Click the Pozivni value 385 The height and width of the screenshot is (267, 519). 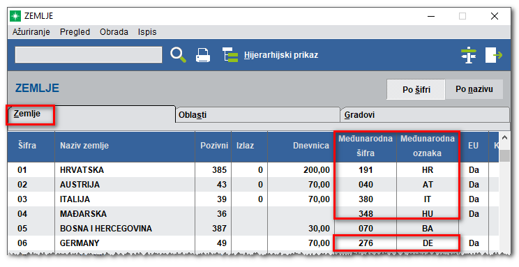point(220,170)
